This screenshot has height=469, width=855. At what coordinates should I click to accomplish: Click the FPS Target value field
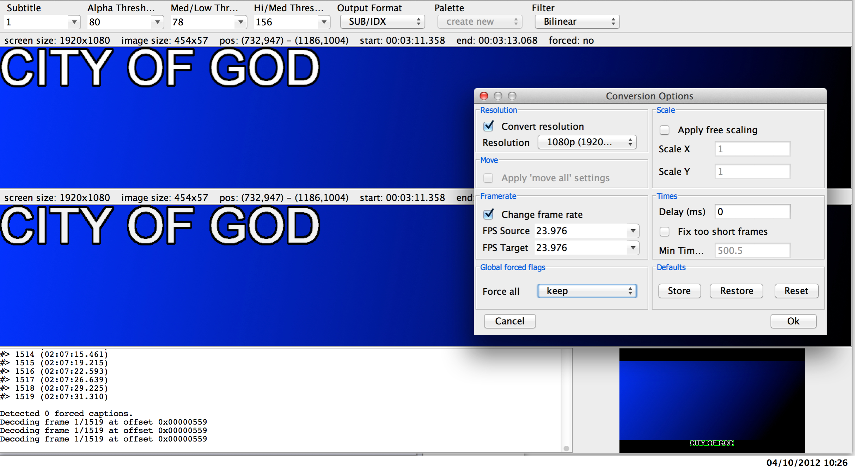pyautogui.click(x=581, y=248)
